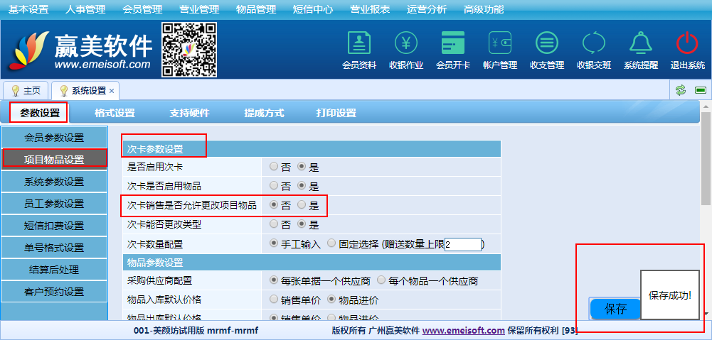Image resolution: width=712 pixels, height=340 pixels.
Task: Click the 退出系统 power icon
Action: point(687,44)
